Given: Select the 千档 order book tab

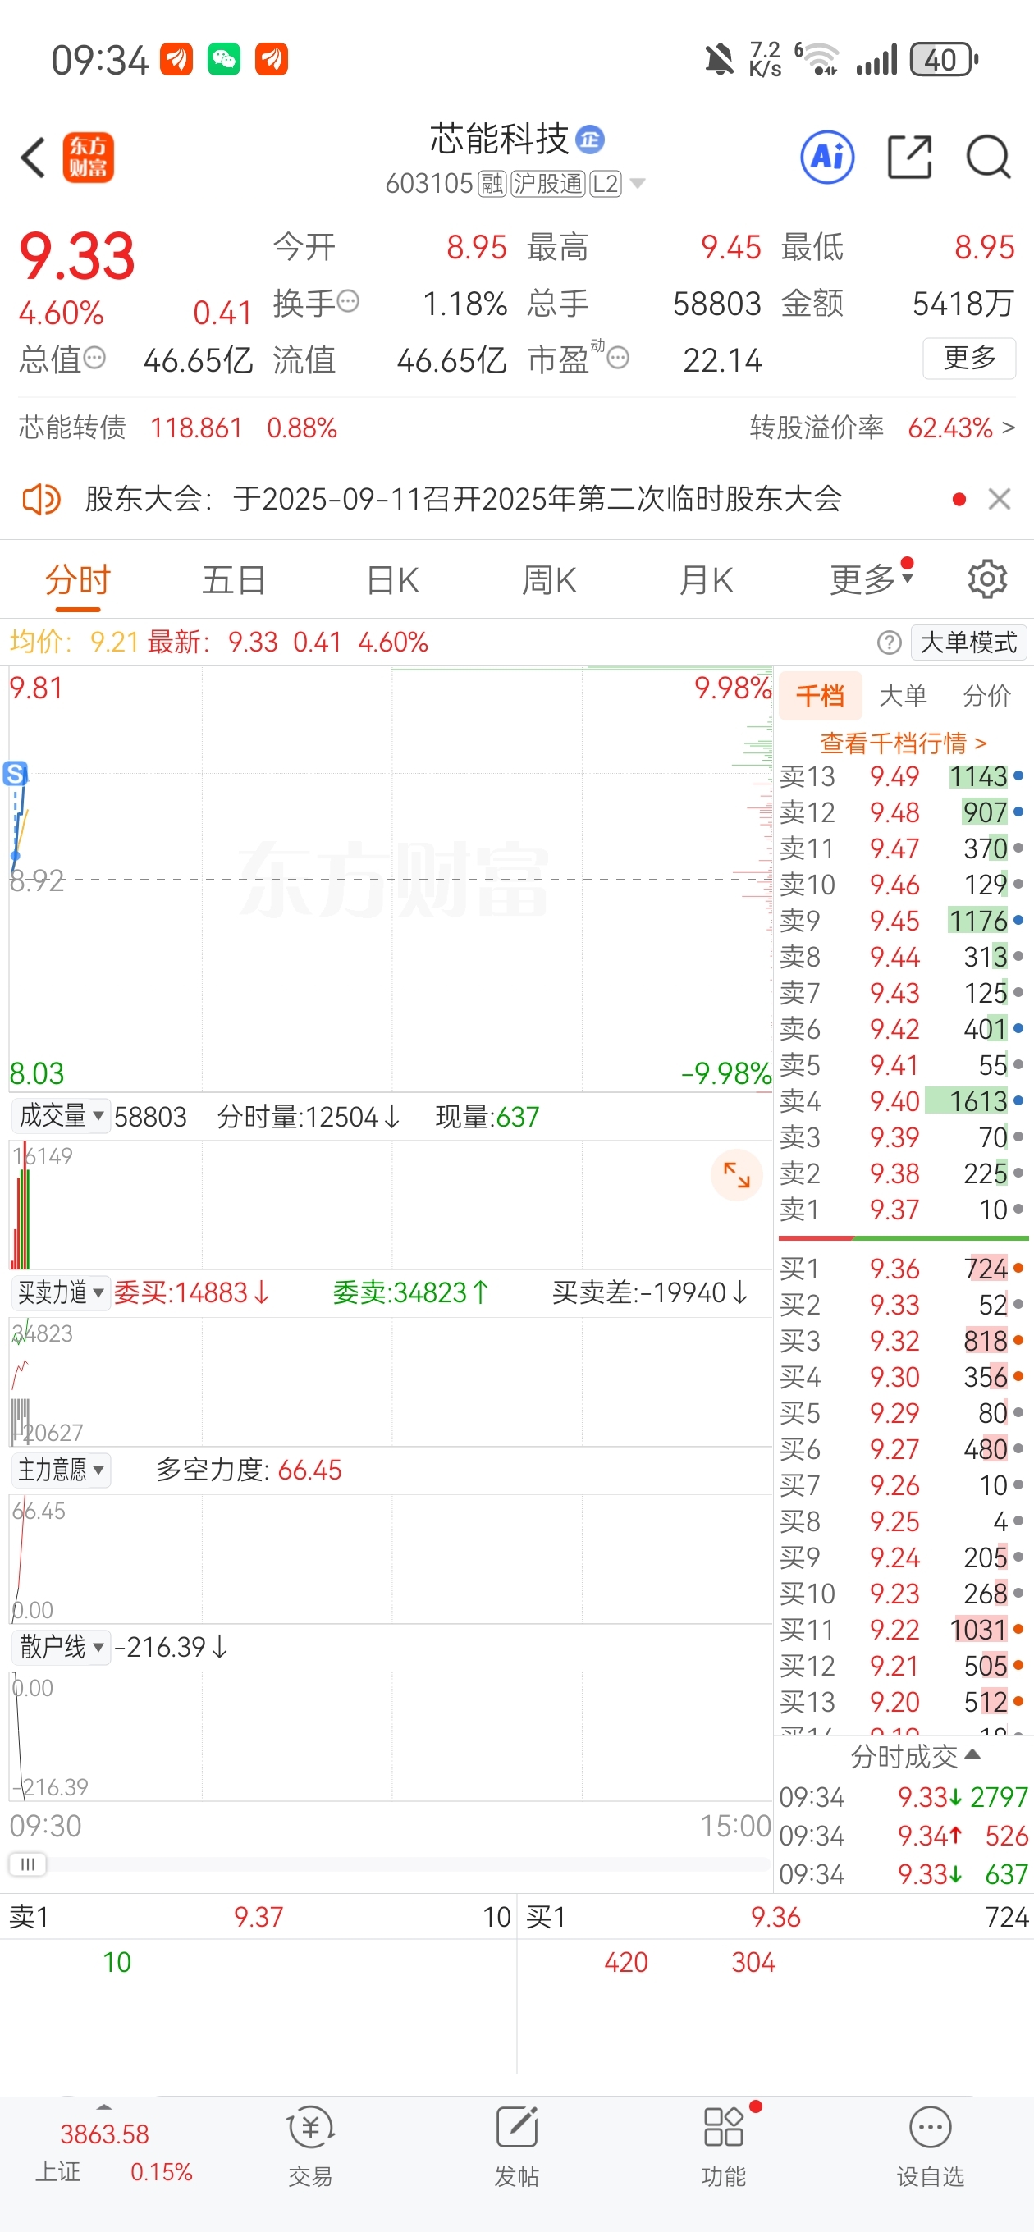Looking at the screenshot, I should 820,695.
